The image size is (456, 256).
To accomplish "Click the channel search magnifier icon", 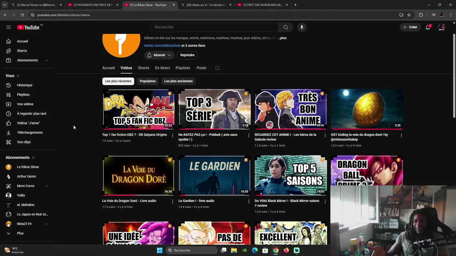I will [x=217, y=68].
